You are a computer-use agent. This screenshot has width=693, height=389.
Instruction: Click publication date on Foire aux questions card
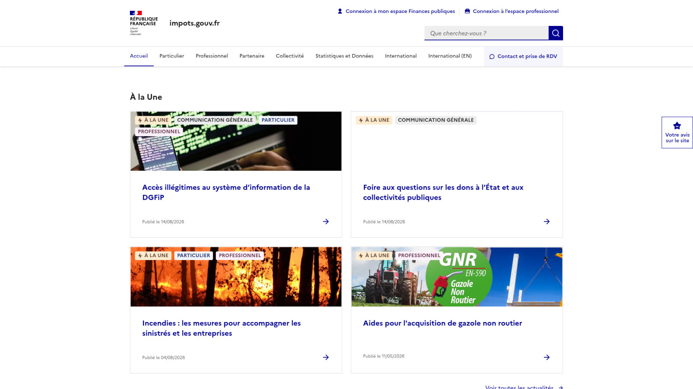(x=384, y=222)
